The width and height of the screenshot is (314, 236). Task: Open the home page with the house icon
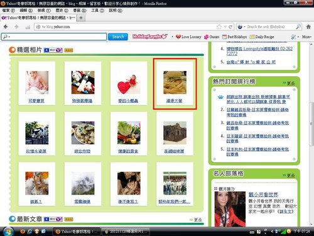tap(308, 26)
